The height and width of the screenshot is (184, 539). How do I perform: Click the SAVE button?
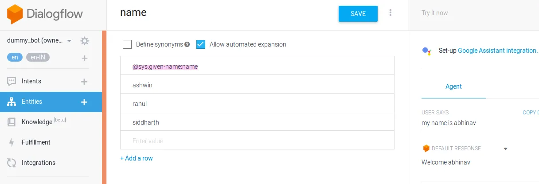[358, 14]
